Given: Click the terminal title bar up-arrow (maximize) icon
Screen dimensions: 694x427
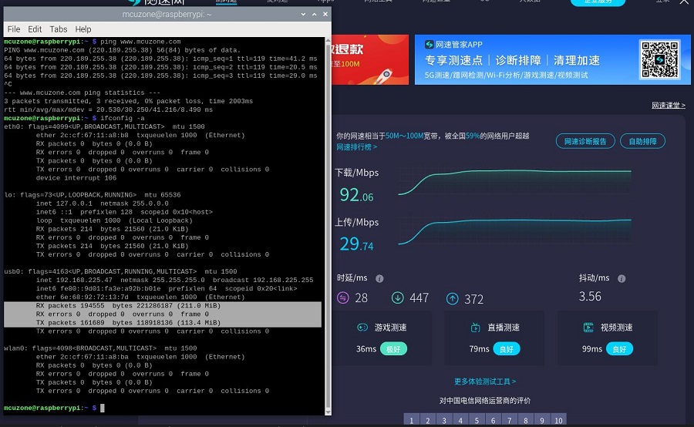Looking at the screenshot, I should [315, 14].
